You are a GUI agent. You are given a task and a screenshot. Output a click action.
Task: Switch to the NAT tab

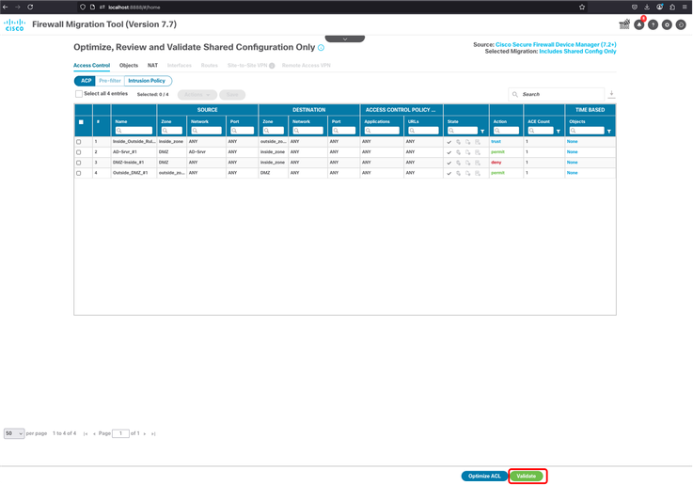(x=152, y=66)
